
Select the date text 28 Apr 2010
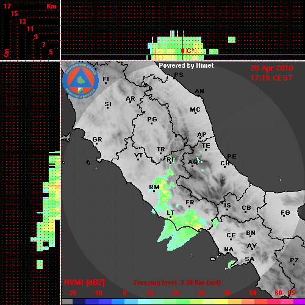click(271, 68)
